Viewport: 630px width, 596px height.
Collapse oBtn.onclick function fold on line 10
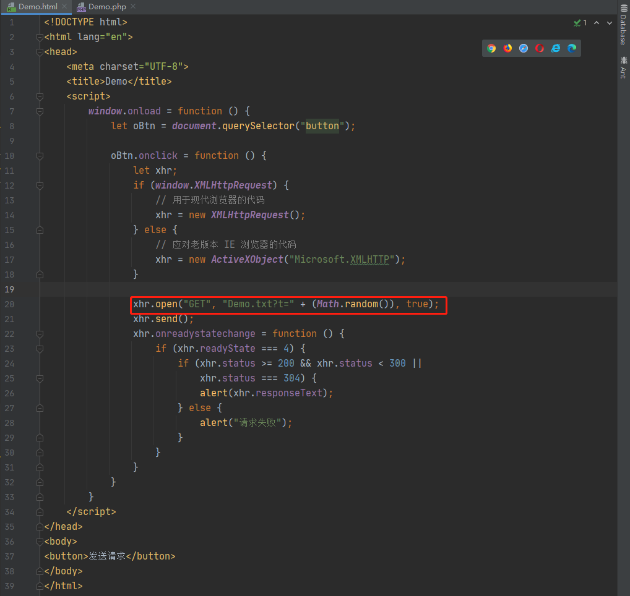[40, 156]
